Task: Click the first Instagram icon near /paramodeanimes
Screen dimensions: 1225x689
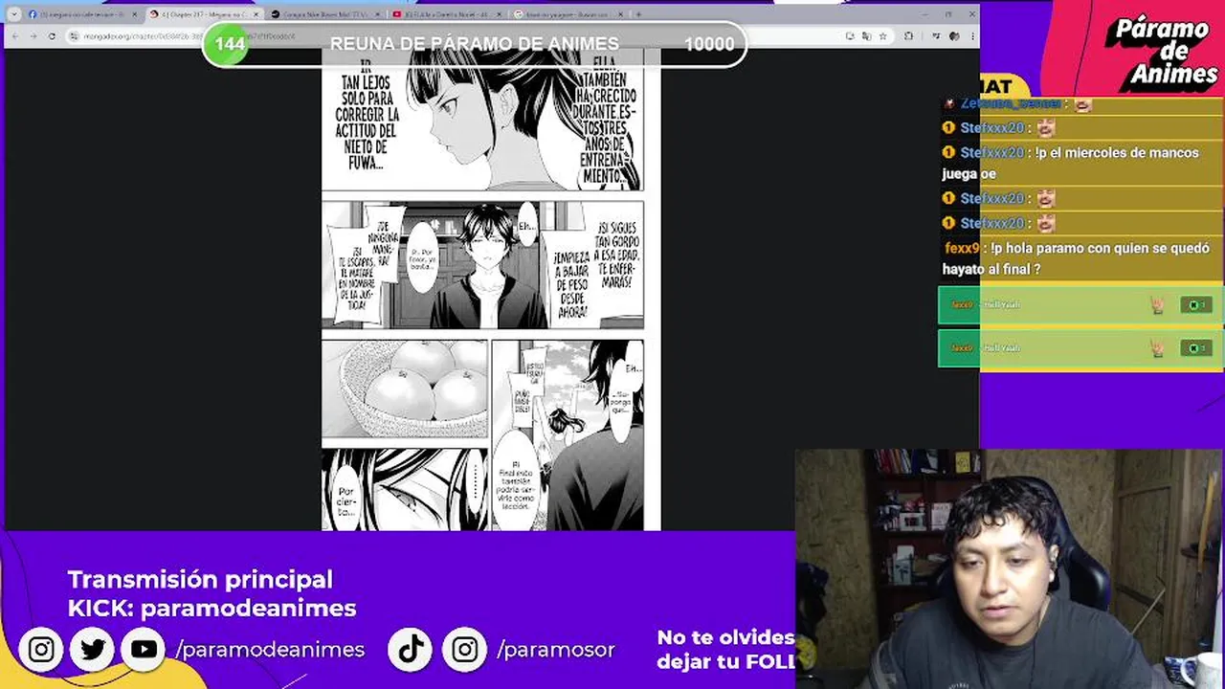Action: 41,650
